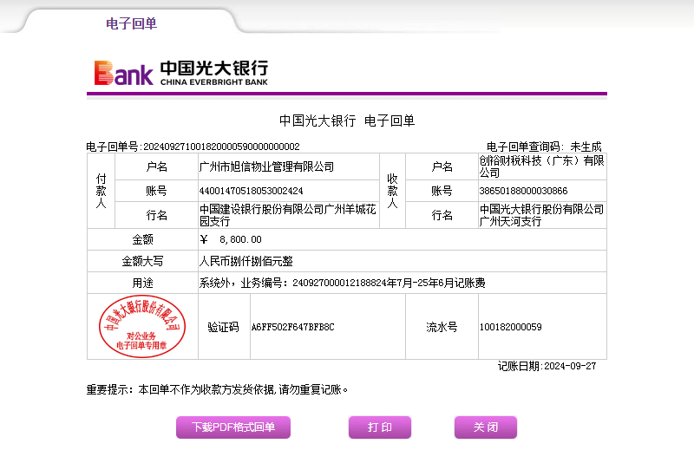Viewport: 694px width, 463px height.
Task: Click the amount in words 人民币捌仟捌佰元整
Action: 246,261
